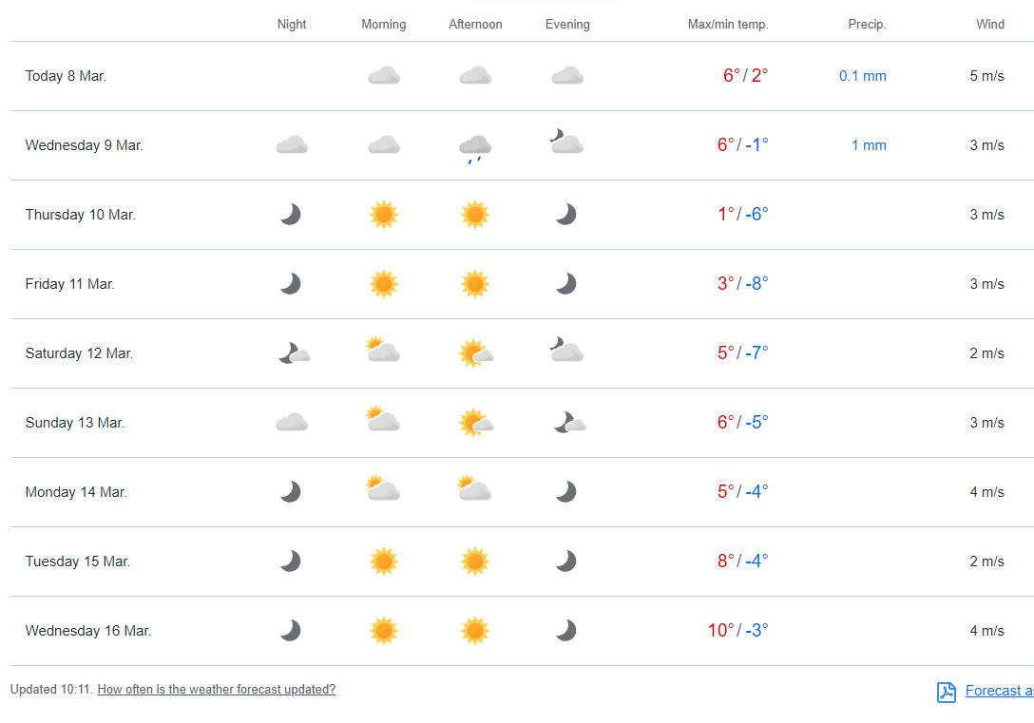Click the Max/min temp. column header
Image resolution: width=1034 pixels, height=723 pixels.
(728, 25)
